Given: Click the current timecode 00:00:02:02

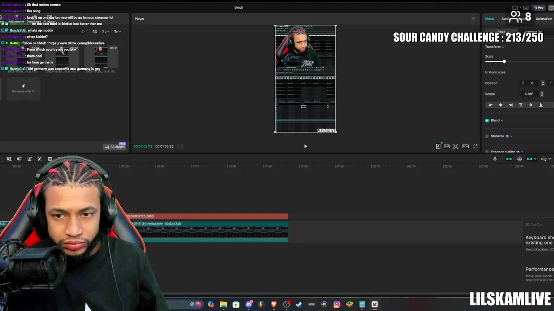Looking at the screenshot, I should pos(143,146).
